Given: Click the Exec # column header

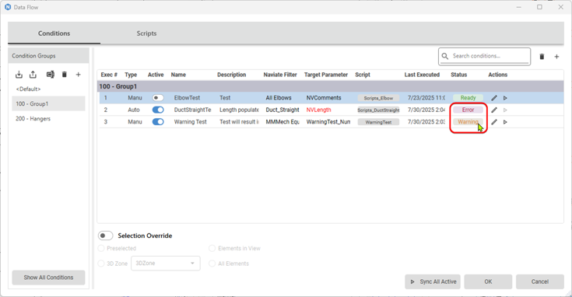Looking at the screenshot, I should click(109, 75).
